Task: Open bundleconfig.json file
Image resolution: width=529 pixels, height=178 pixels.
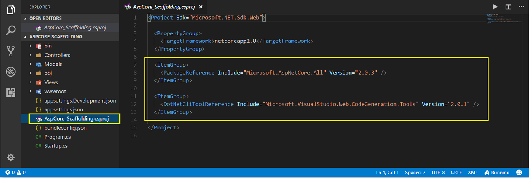Action: point(71,128)
